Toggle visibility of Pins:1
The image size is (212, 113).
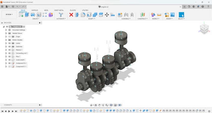(9, 56)
